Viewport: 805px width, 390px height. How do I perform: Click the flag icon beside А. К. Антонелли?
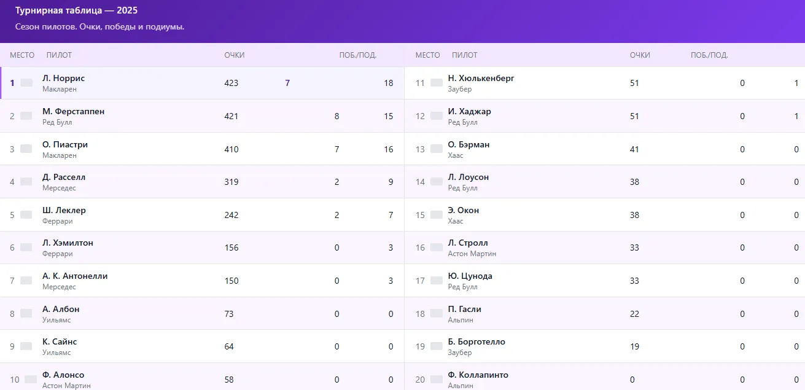(26, 280)
